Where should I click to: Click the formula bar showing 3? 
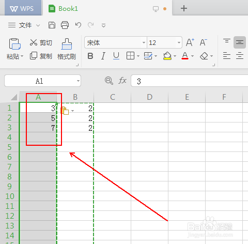190,81
